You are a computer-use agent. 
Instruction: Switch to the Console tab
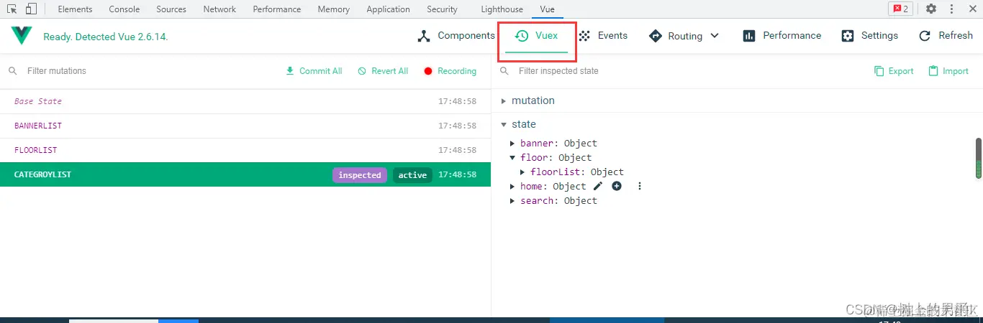[x=124, y=9]
